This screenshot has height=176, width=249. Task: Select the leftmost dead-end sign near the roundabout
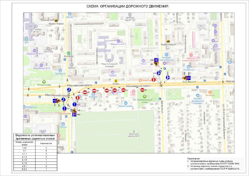point(54,100)
